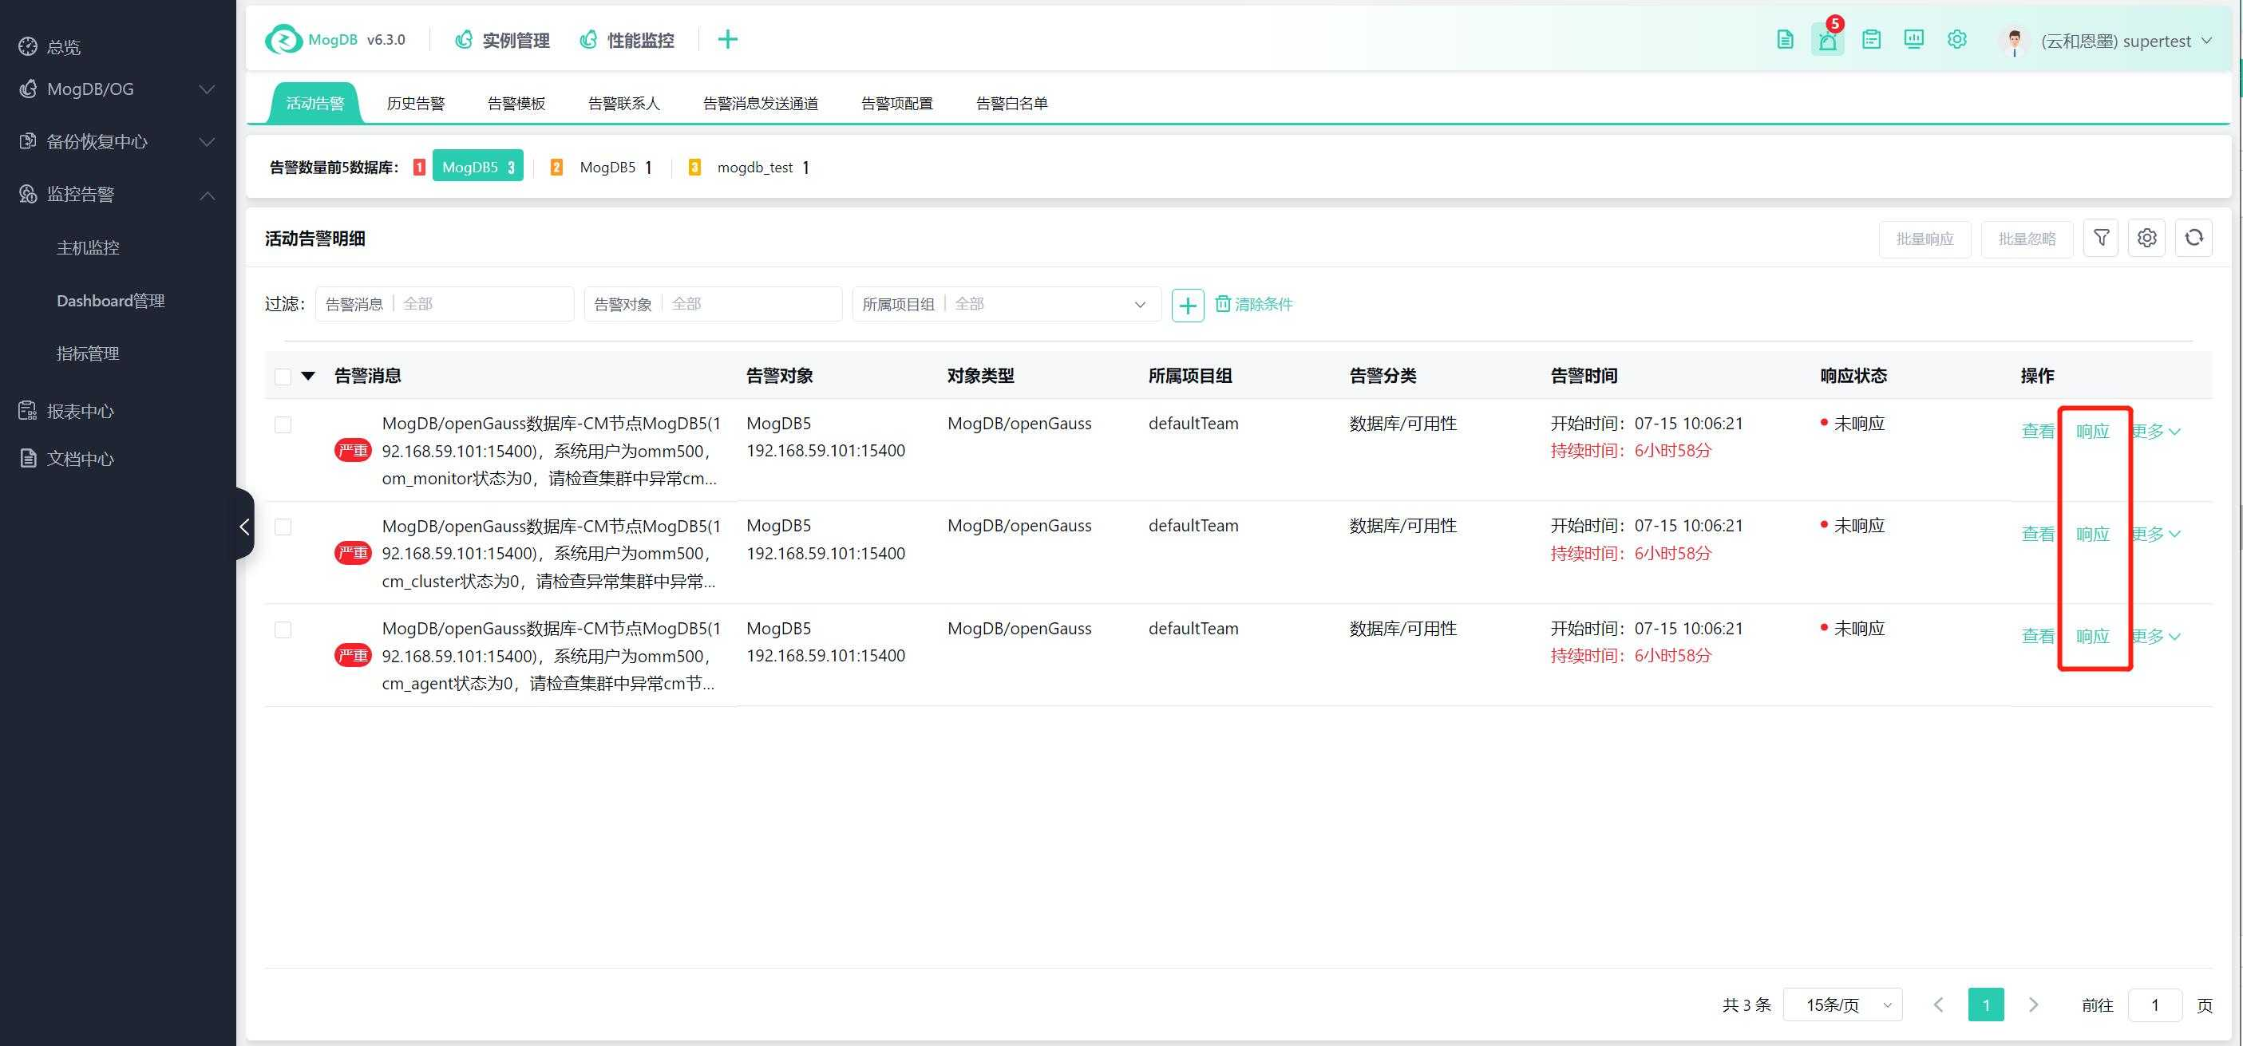Click the go-to page number input
2243x1046 pixels.
click(2154, 1005)
